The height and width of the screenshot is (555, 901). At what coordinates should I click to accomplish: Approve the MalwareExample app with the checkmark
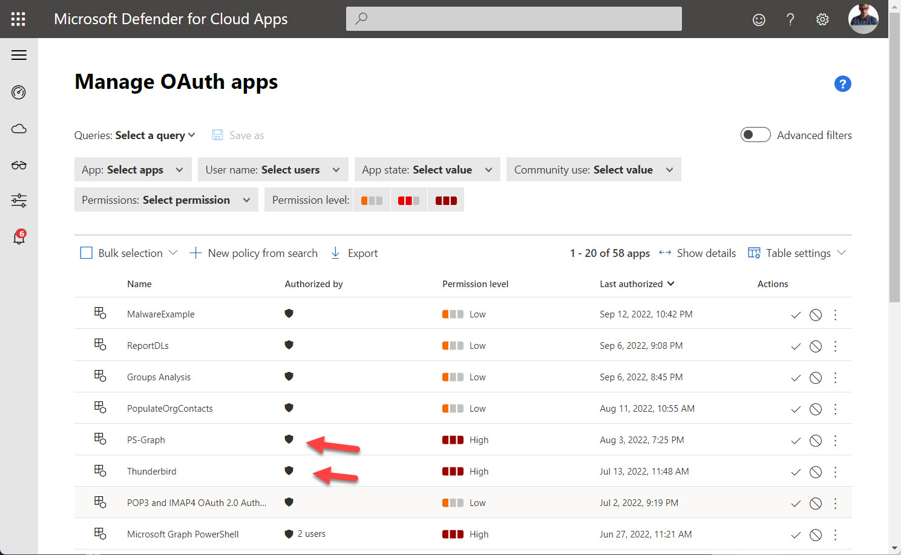796,314
